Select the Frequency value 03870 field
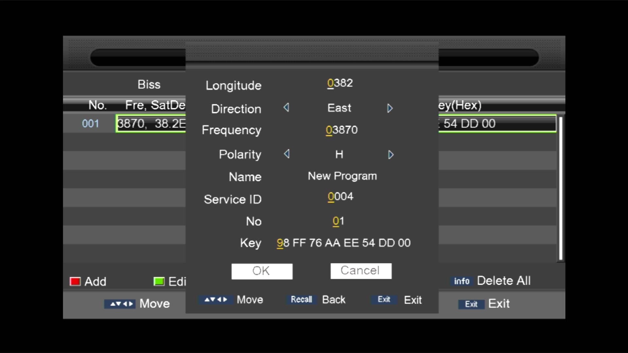The image size is (628, 353). (341, 130)
